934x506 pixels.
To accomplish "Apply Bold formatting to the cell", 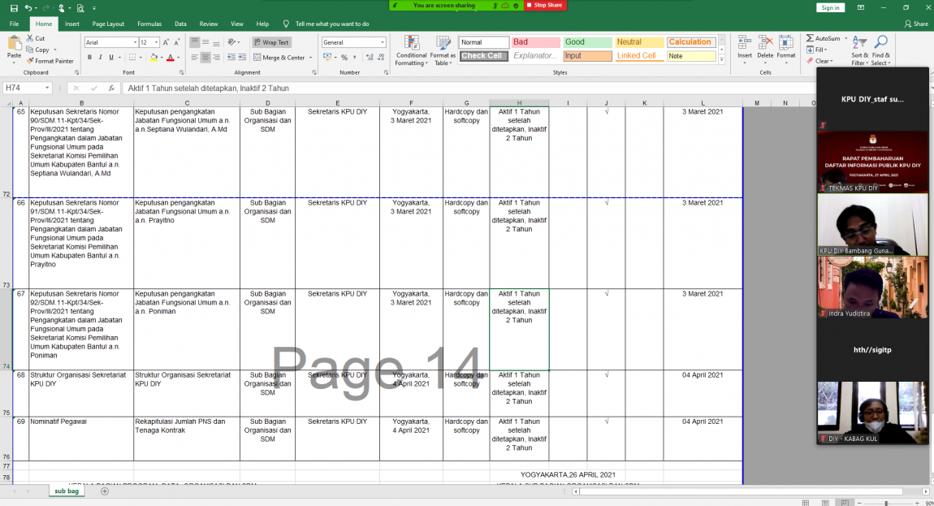I will 89,58.
